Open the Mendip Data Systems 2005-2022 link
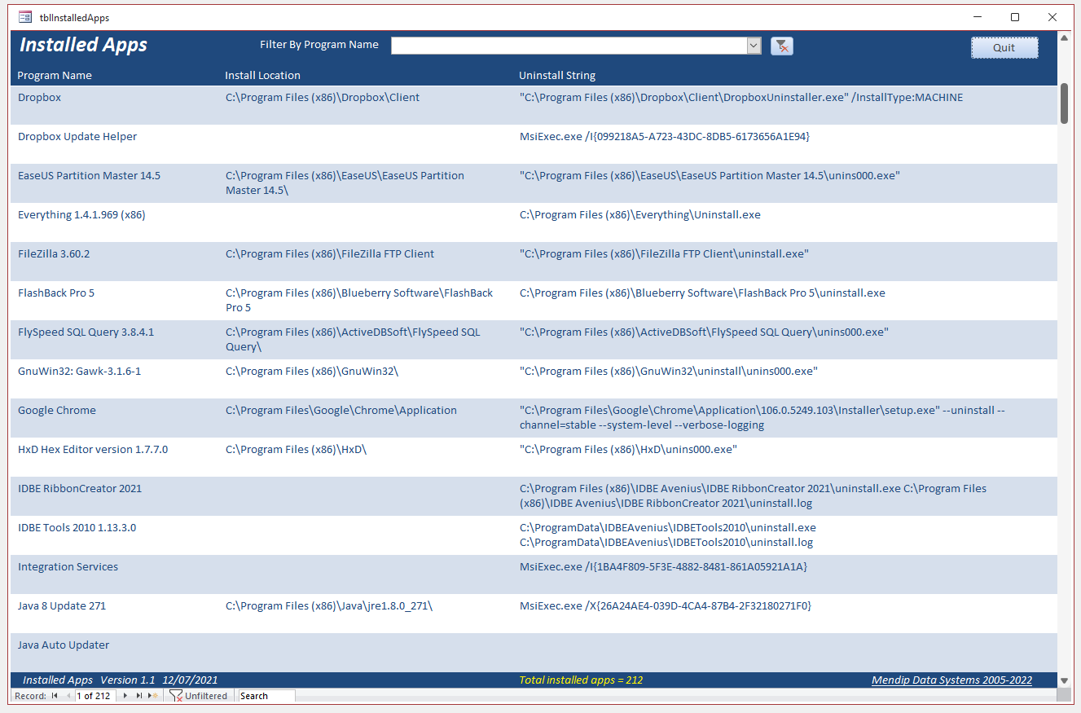This screenshot has width=1081, height=713. (951, 680)
